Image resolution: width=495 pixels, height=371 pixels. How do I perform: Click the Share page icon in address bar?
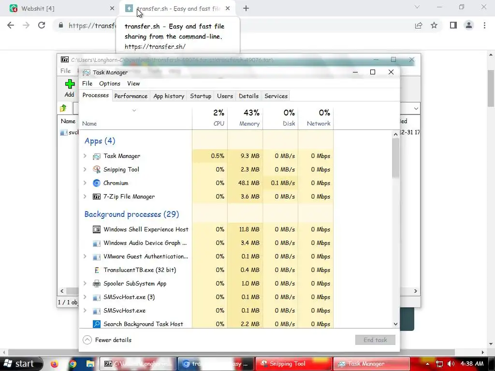[419, 26]
